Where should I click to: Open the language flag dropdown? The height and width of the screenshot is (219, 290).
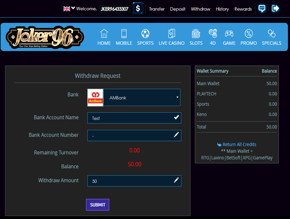pos(69,9)
